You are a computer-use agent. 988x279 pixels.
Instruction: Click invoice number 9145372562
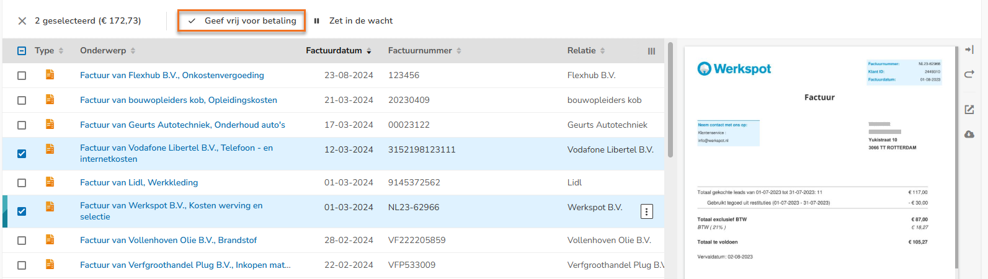(414, 182)
